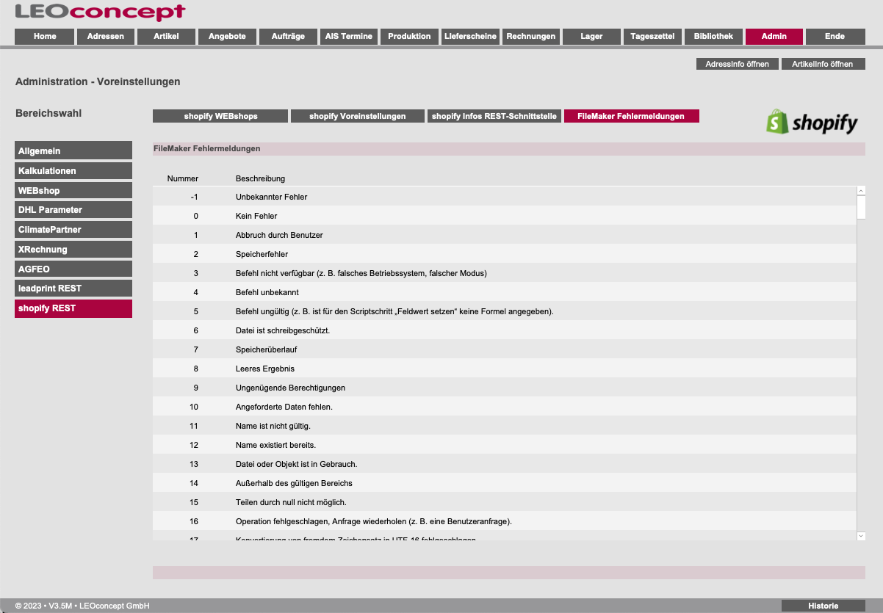Click error number 16 cell
Screen dimensions: 883x613
click(194, 521)
